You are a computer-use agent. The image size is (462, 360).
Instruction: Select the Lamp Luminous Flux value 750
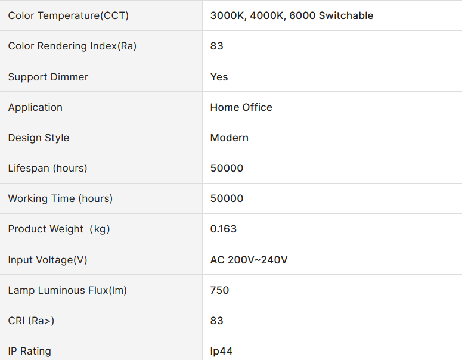click(219, 290)
